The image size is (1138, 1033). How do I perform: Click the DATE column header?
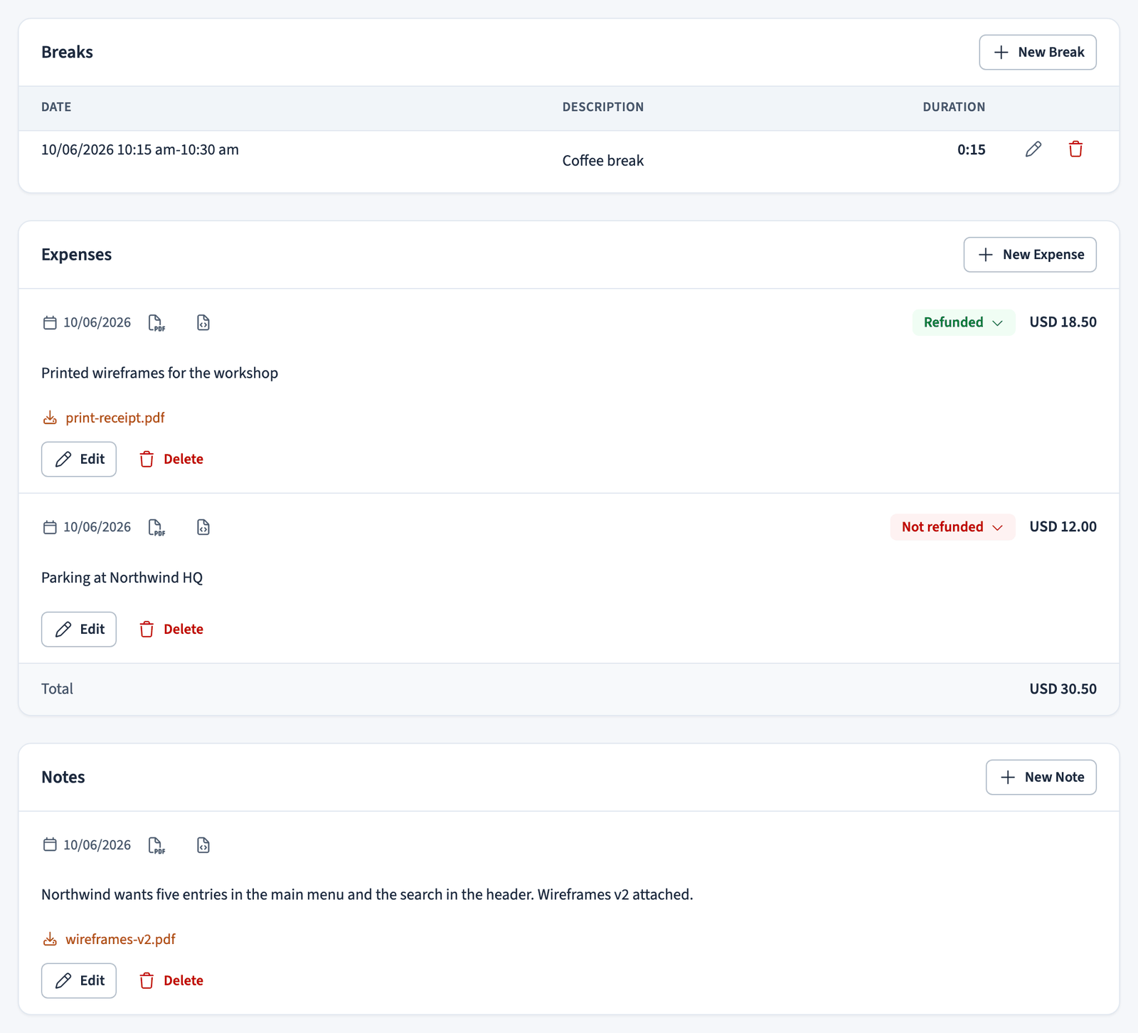pyautogui.click(x=56, y=107)
